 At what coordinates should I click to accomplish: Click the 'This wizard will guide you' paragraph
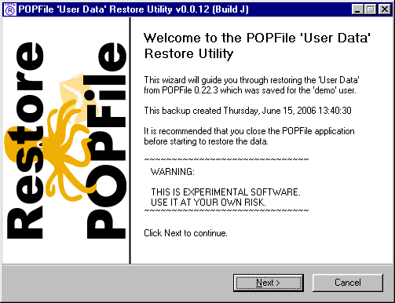coord(251,85)
